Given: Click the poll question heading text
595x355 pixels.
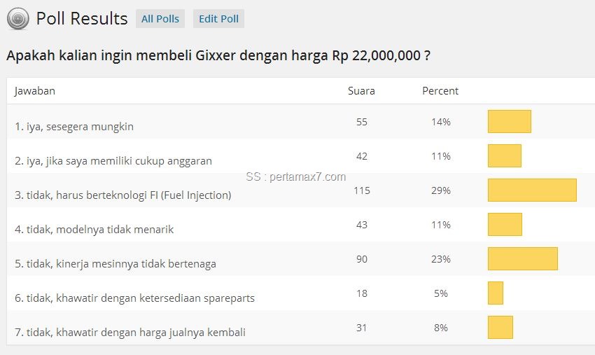Looking at the screenshot, I should (218, 56).
